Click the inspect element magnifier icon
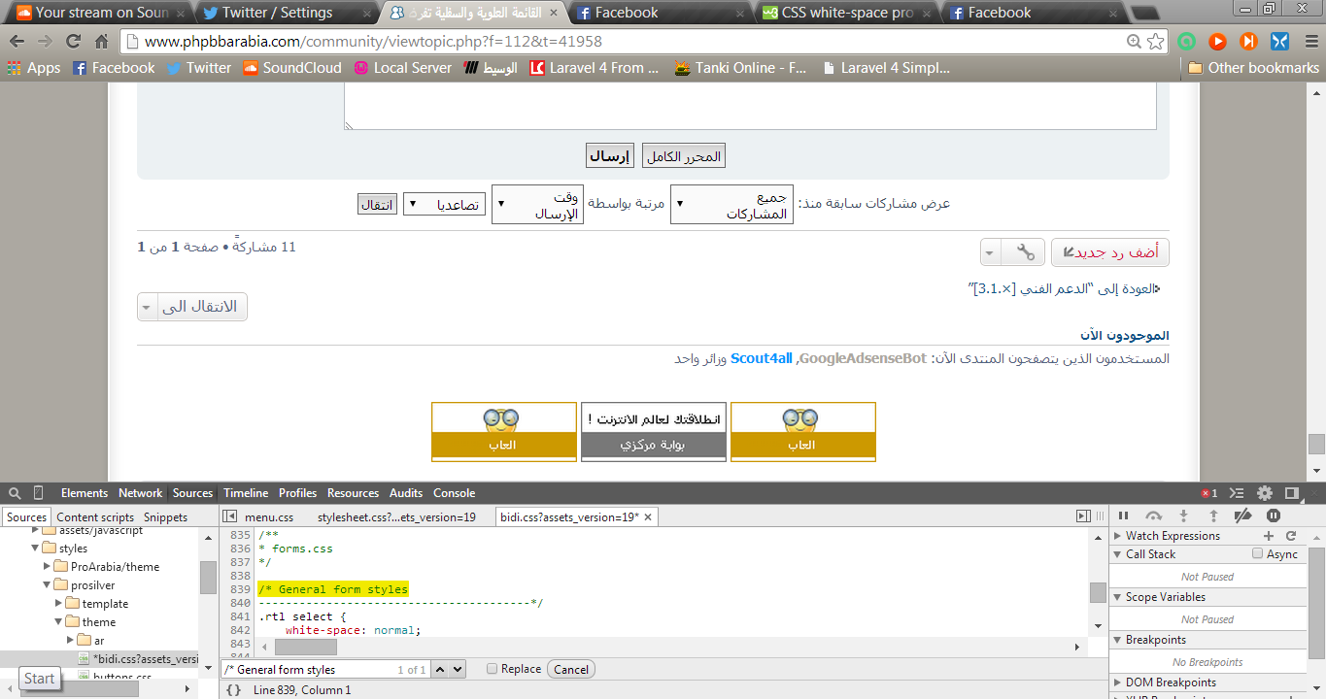1326x699 pixels. pos(14,493)
